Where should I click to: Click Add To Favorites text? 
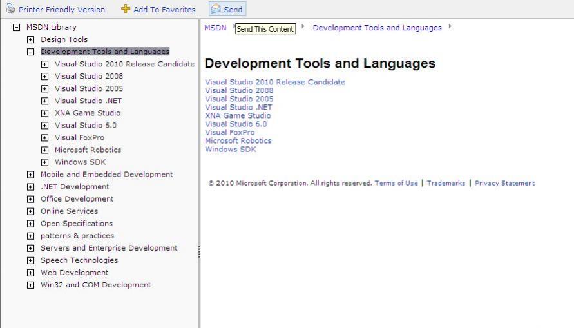click(x=164, y=10)
